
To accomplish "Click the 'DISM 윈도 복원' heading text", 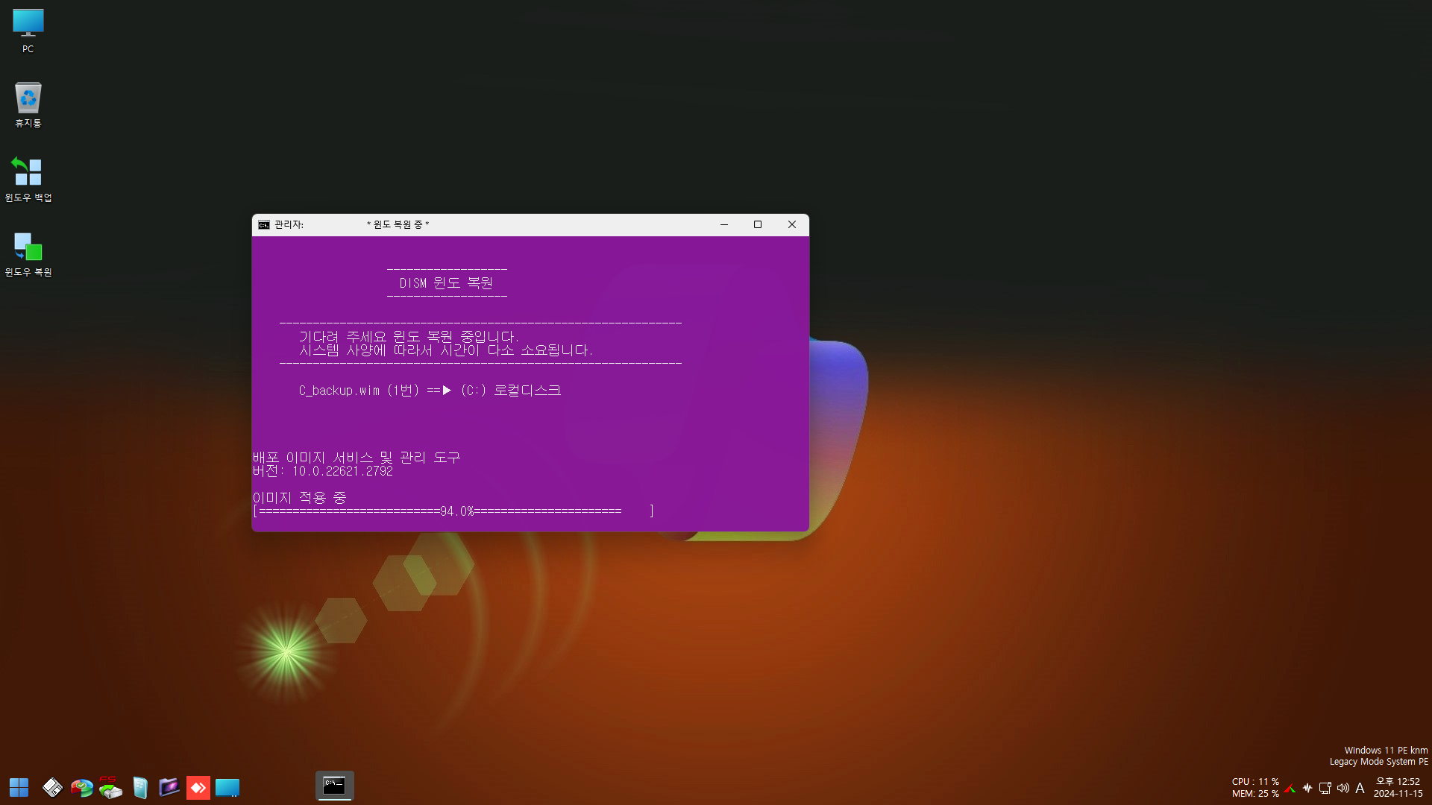I will tap(446, 283).
